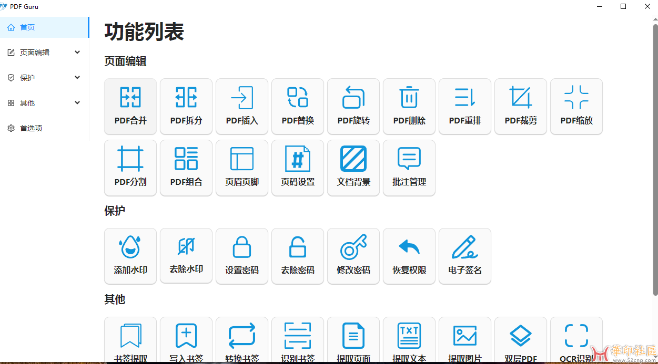Expand the 保护 sidebar section arrow
The image size is (658, 364).
click(77, 78)
